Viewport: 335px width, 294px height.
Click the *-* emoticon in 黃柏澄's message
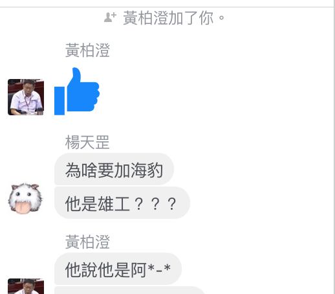point(160,269)
